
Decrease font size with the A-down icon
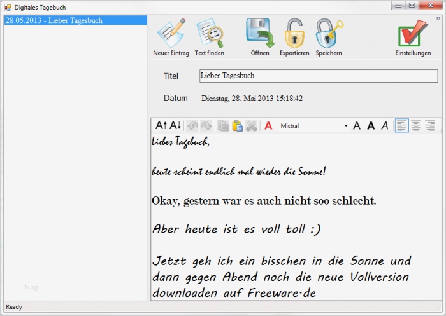pyautogui.click(x=175, y=125)
